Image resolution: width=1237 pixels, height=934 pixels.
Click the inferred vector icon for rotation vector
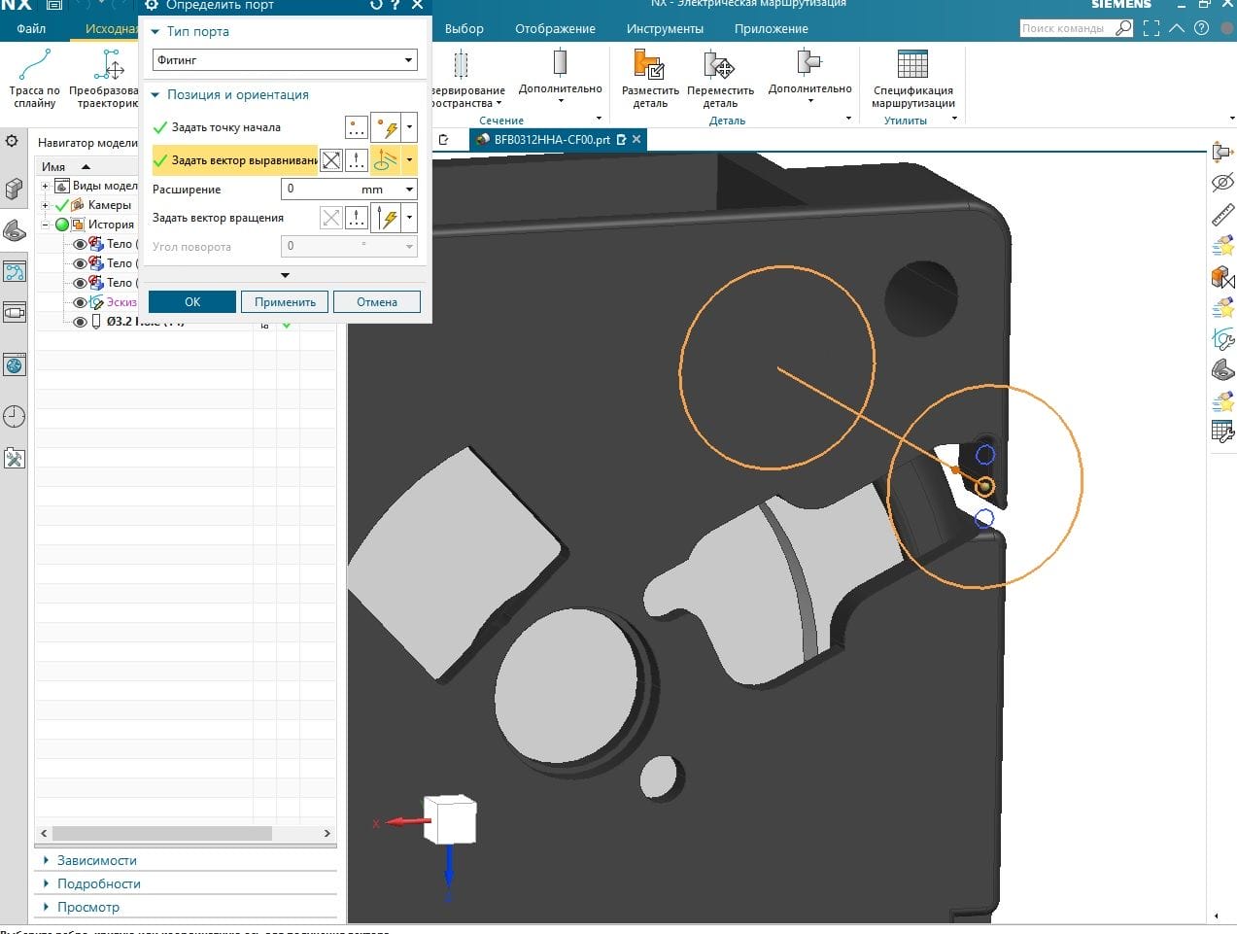click(x=387, y=218)
